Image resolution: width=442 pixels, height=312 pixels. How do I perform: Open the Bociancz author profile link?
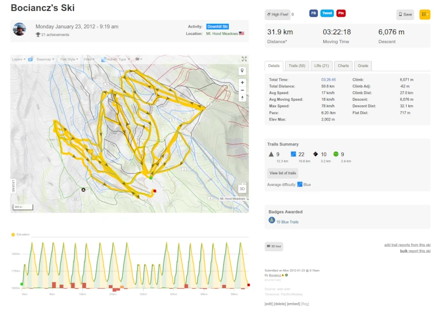tap(275, 275)
